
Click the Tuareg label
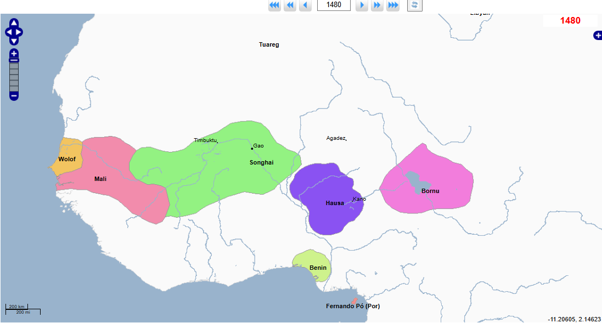[x=269, y=44]
